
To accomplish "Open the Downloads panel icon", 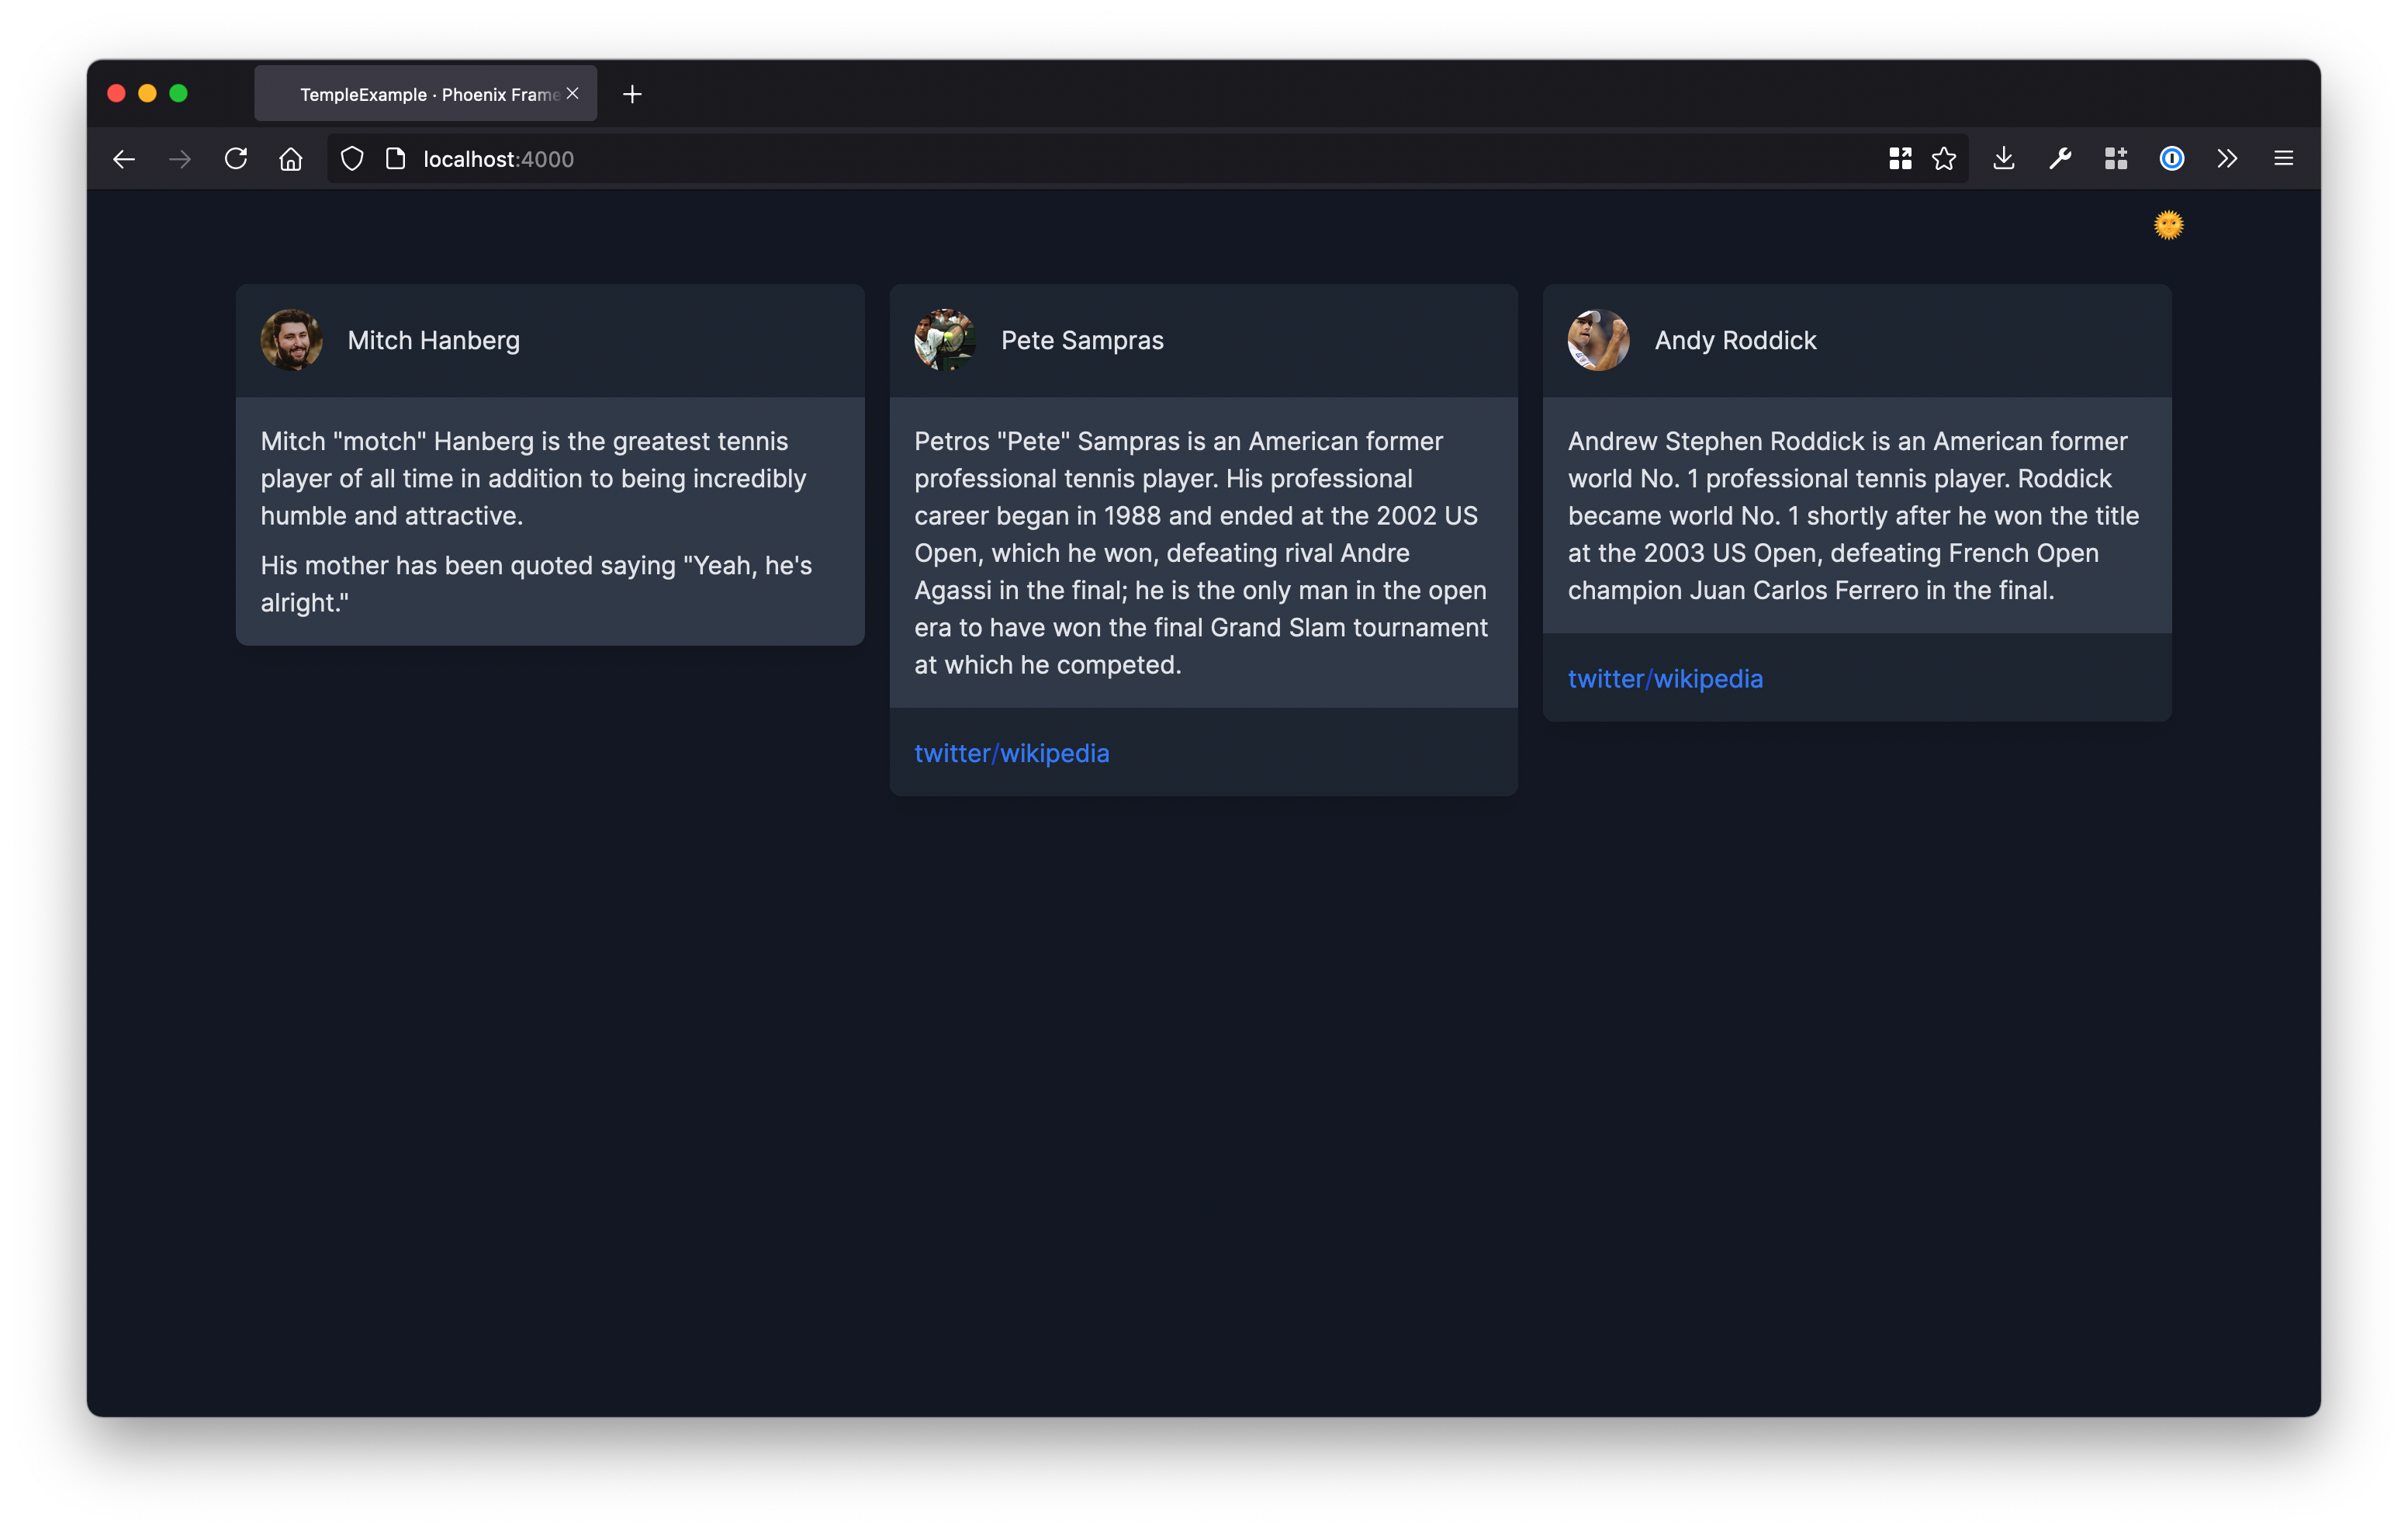I will (x=2003, y=159).
